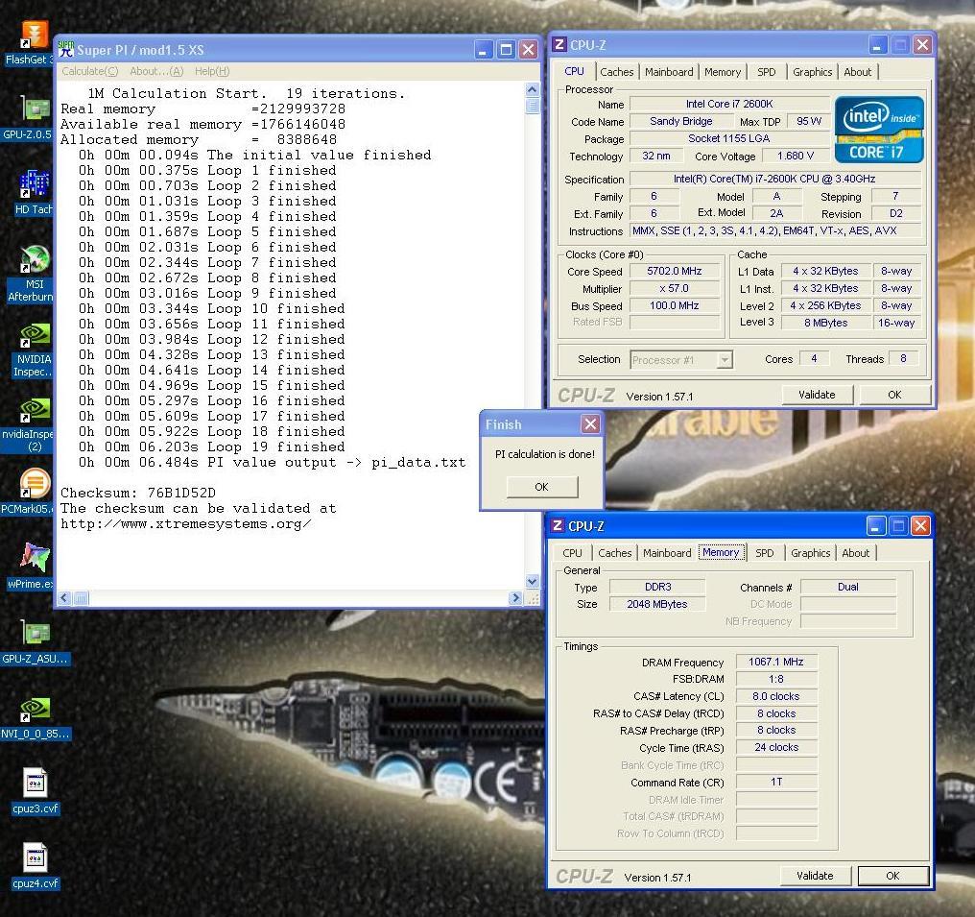
Task: Switch to Mainboard tab in upper CPU-Z window
Action: point(669,72)
